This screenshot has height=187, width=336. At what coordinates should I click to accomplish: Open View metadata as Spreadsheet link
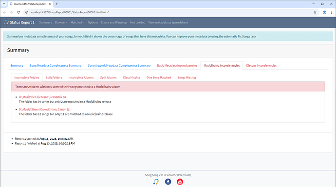(168, 22)
